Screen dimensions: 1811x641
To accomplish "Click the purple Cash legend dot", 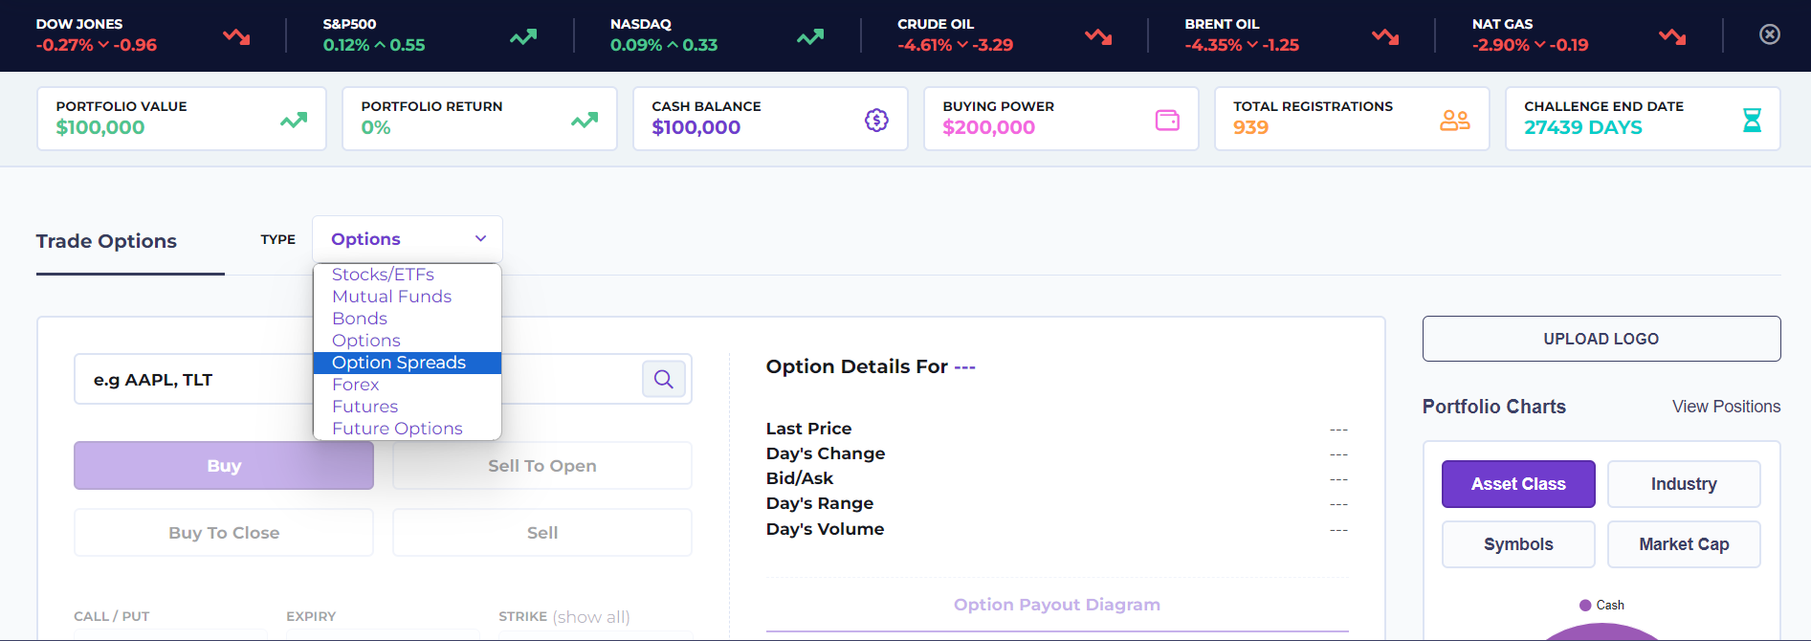I will pos(1585,605).
